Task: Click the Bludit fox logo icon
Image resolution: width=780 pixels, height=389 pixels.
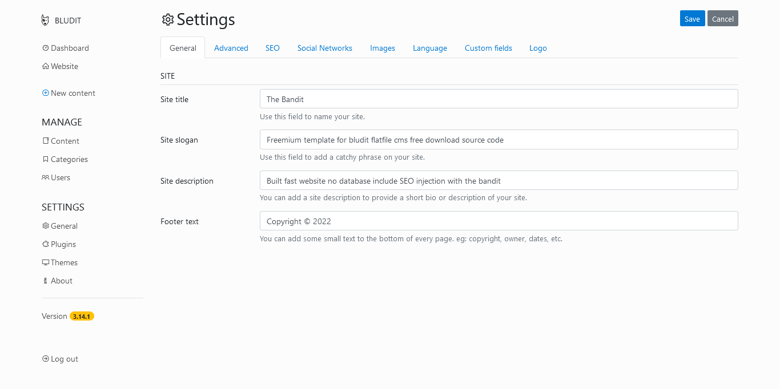Action: click(x=46, y=21)
